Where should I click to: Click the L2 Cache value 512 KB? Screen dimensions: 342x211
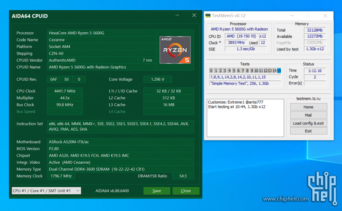(x=169, y=98)
